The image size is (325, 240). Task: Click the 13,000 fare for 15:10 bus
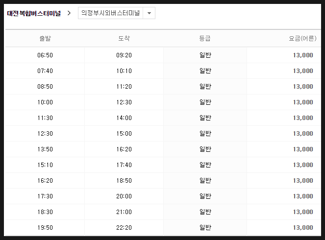pos(303,165)
